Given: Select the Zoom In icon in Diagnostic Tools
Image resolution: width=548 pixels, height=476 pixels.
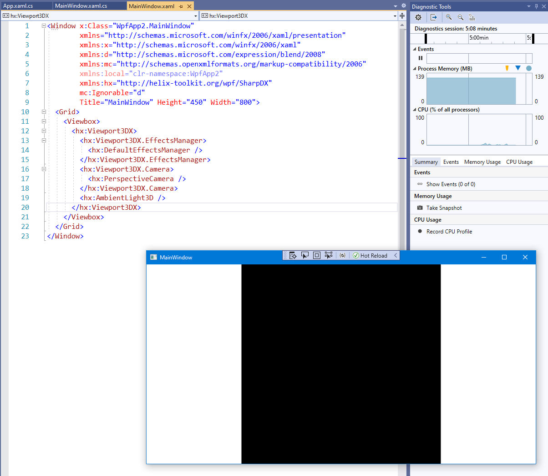Looking at the screenshot, I should tap(448, 17).
